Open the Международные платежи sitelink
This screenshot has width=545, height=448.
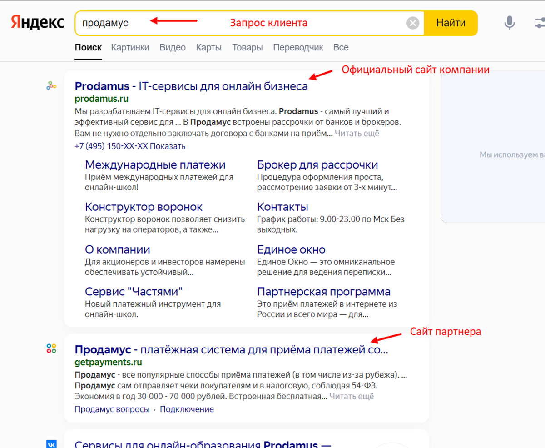155,164
